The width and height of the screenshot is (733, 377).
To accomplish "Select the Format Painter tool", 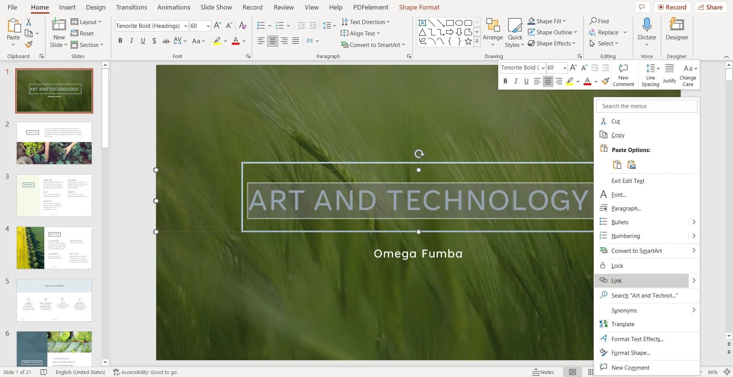I will (28, 44).
